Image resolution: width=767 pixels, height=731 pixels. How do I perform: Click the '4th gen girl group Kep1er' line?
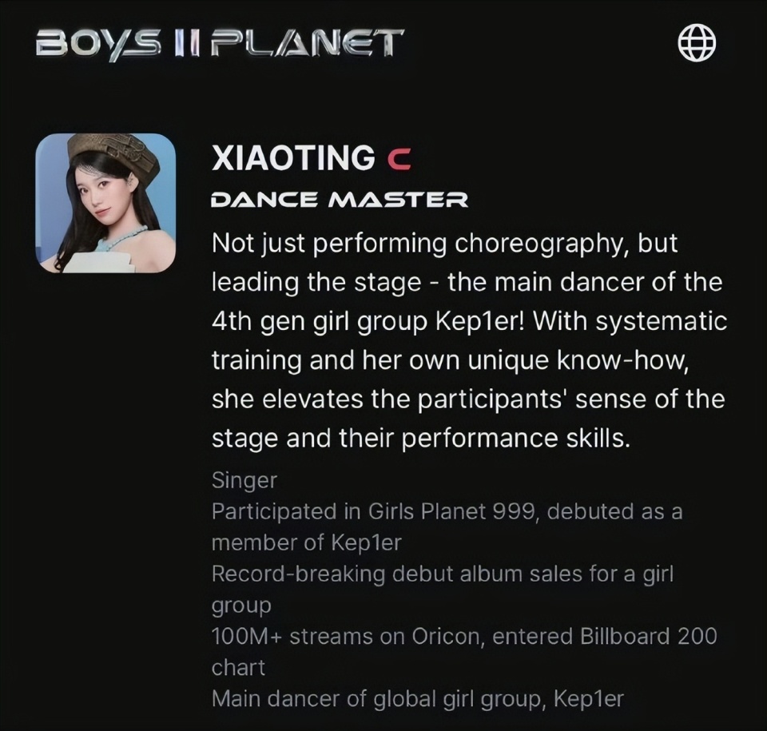pos(470,321)
